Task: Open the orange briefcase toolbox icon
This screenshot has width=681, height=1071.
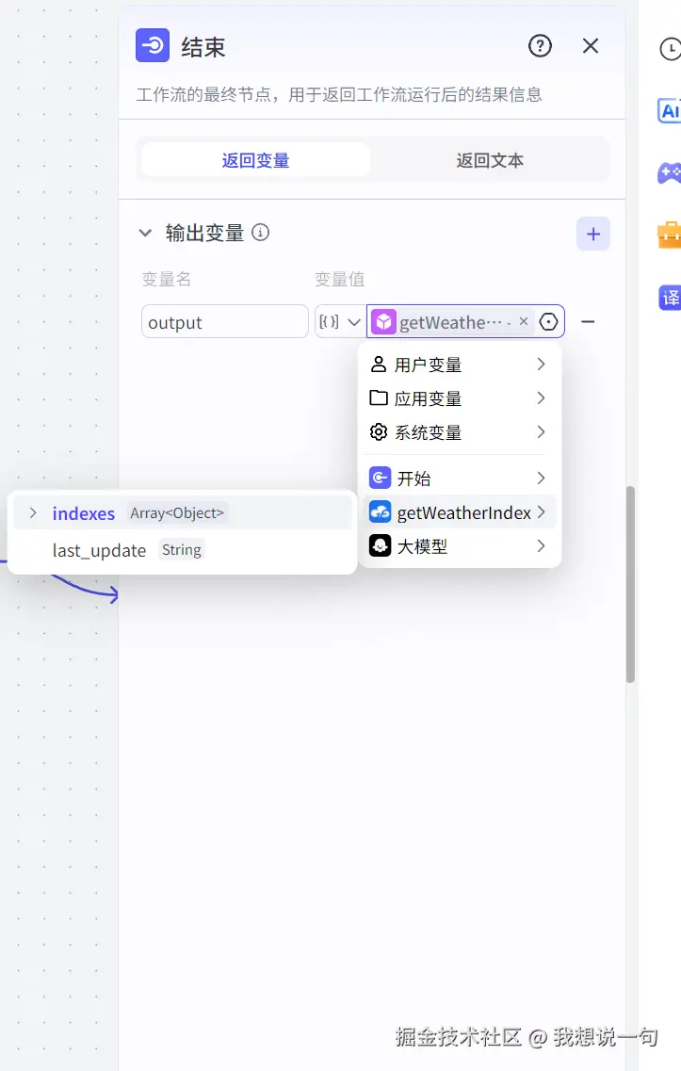Action: [x=670, y=235]
